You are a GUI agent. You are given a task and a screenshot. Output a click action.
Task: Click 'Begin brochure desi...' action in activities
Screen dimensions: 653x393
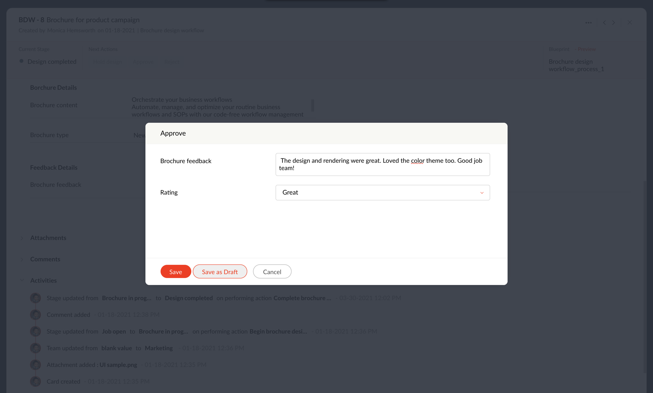(x=278, y=332)
